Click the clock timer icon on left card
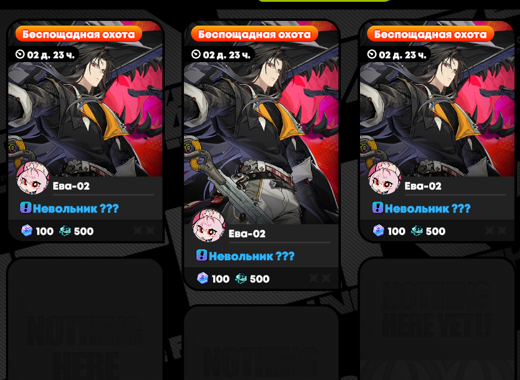 20,54
